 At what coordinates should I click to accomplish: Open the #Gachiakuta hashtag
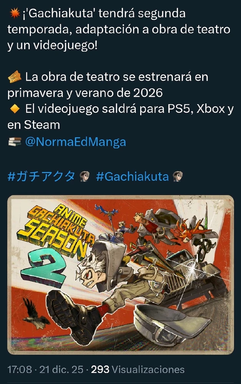pos(132,176)
